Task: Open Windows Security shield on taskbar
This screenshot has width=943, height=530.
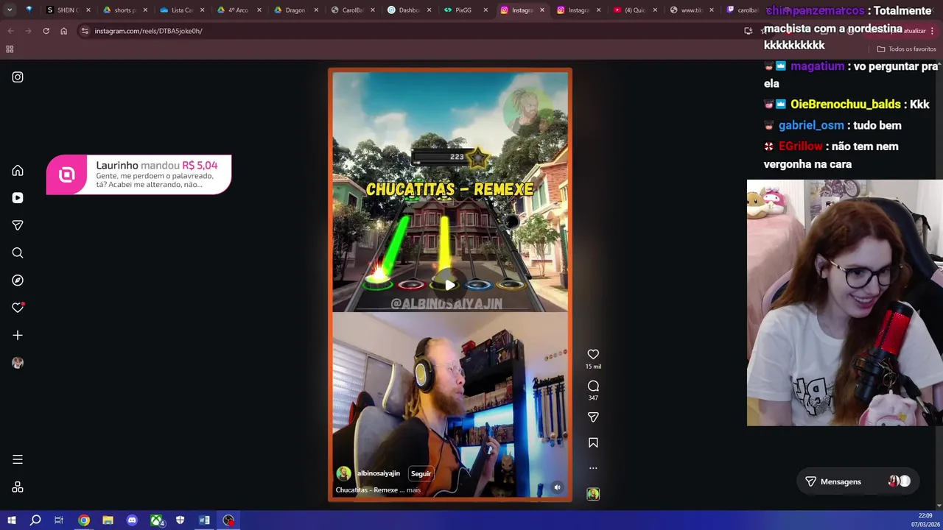Action: (180, 520)
